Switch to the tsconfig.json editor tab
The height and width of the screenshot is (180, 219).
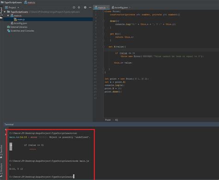(120, 7)
